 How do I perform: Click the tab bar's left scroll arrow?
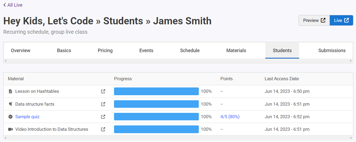click(x=6, y=61)
